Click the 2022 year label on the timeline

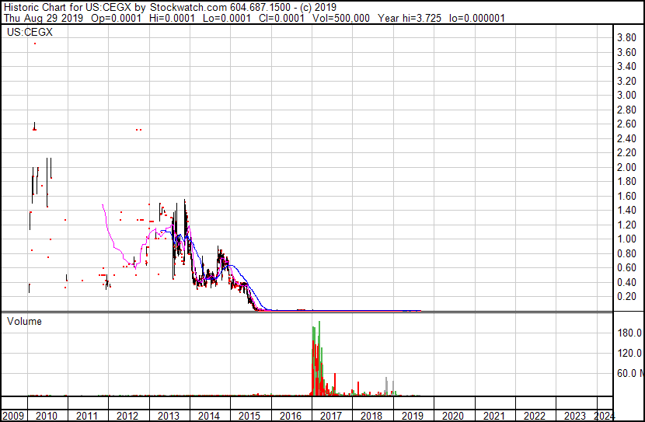(x=535, y=416)
